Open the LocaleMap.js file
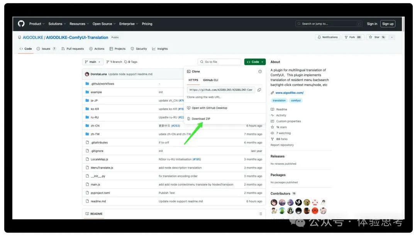 coord(100,159)
